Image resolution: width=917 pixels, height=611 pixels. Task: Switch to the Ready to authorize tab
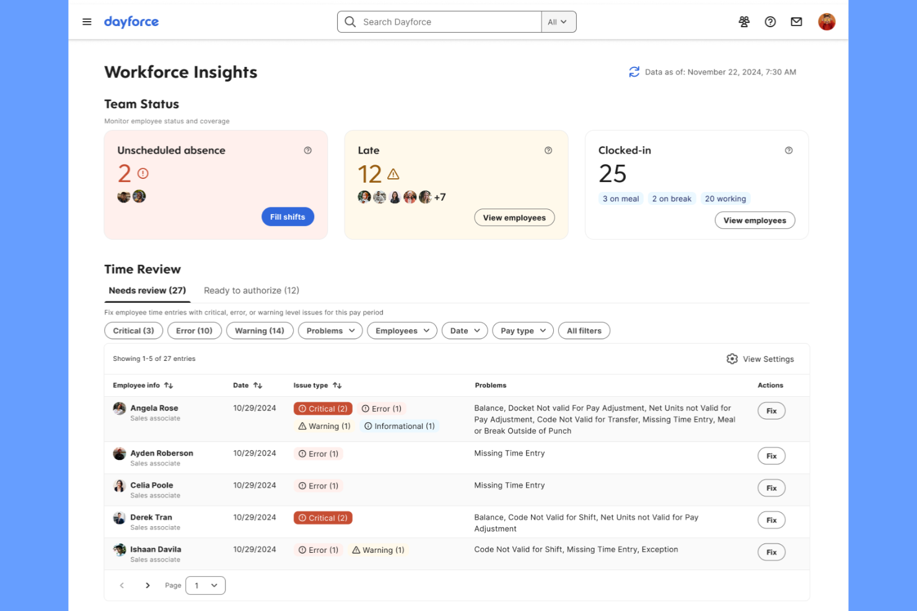[251, 290]
